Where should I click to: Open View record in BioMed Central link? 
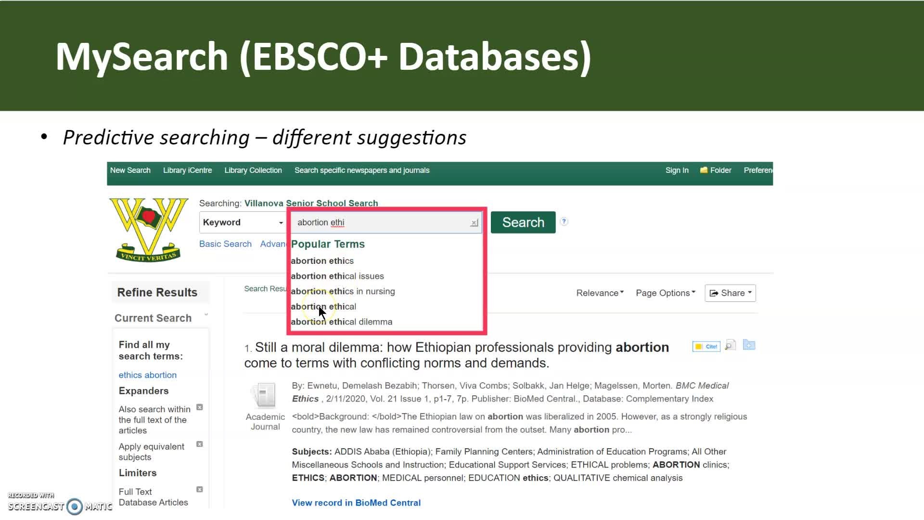(x=356, y=503)
